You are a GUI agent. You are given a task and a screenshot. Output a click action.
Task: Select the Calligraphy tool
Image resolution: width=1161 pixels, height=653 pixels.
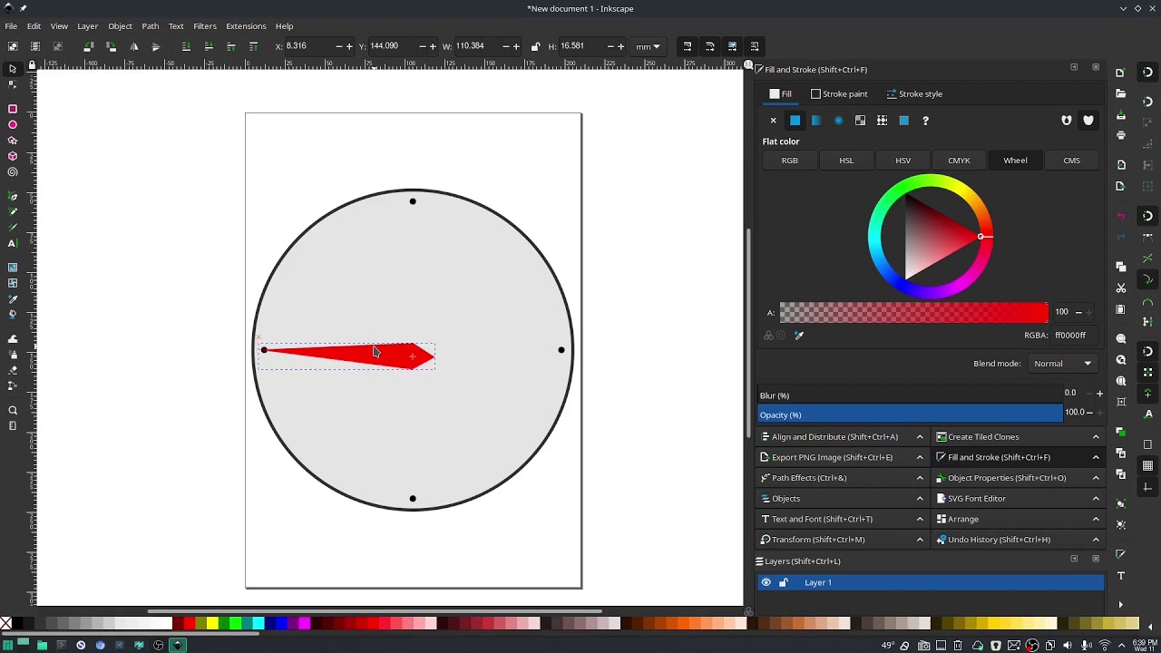click(13, 227)
